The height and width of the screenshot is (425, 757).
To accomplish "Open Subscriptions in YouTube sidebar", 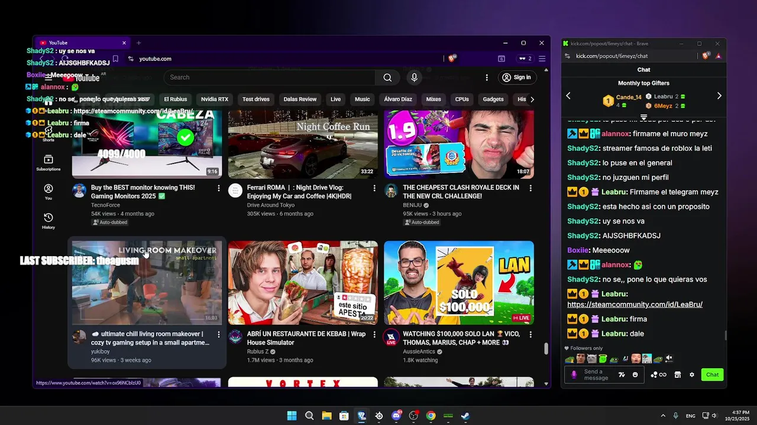I will (48, 163).
